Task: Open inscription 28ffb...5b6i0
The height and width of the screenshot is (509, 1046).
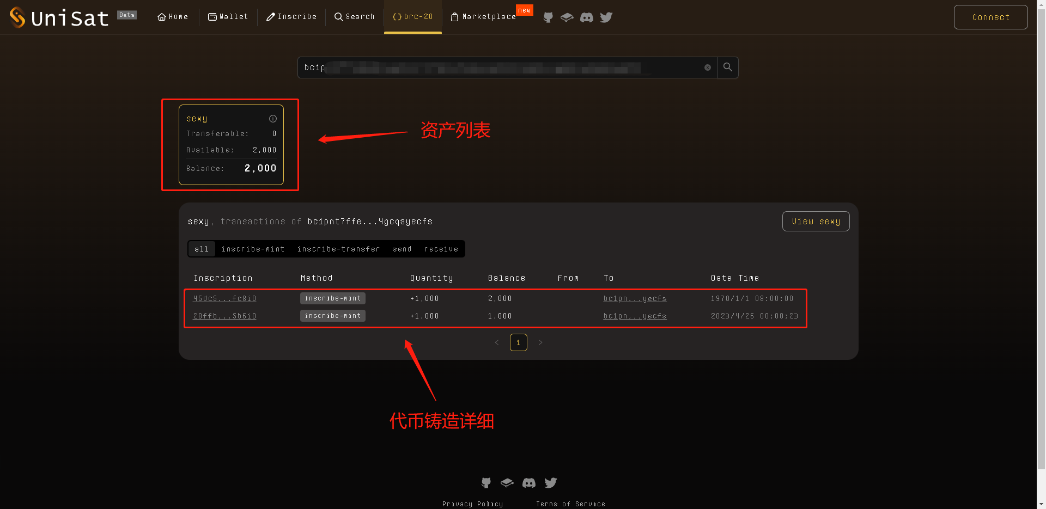Action: click(x=224, y=316)
